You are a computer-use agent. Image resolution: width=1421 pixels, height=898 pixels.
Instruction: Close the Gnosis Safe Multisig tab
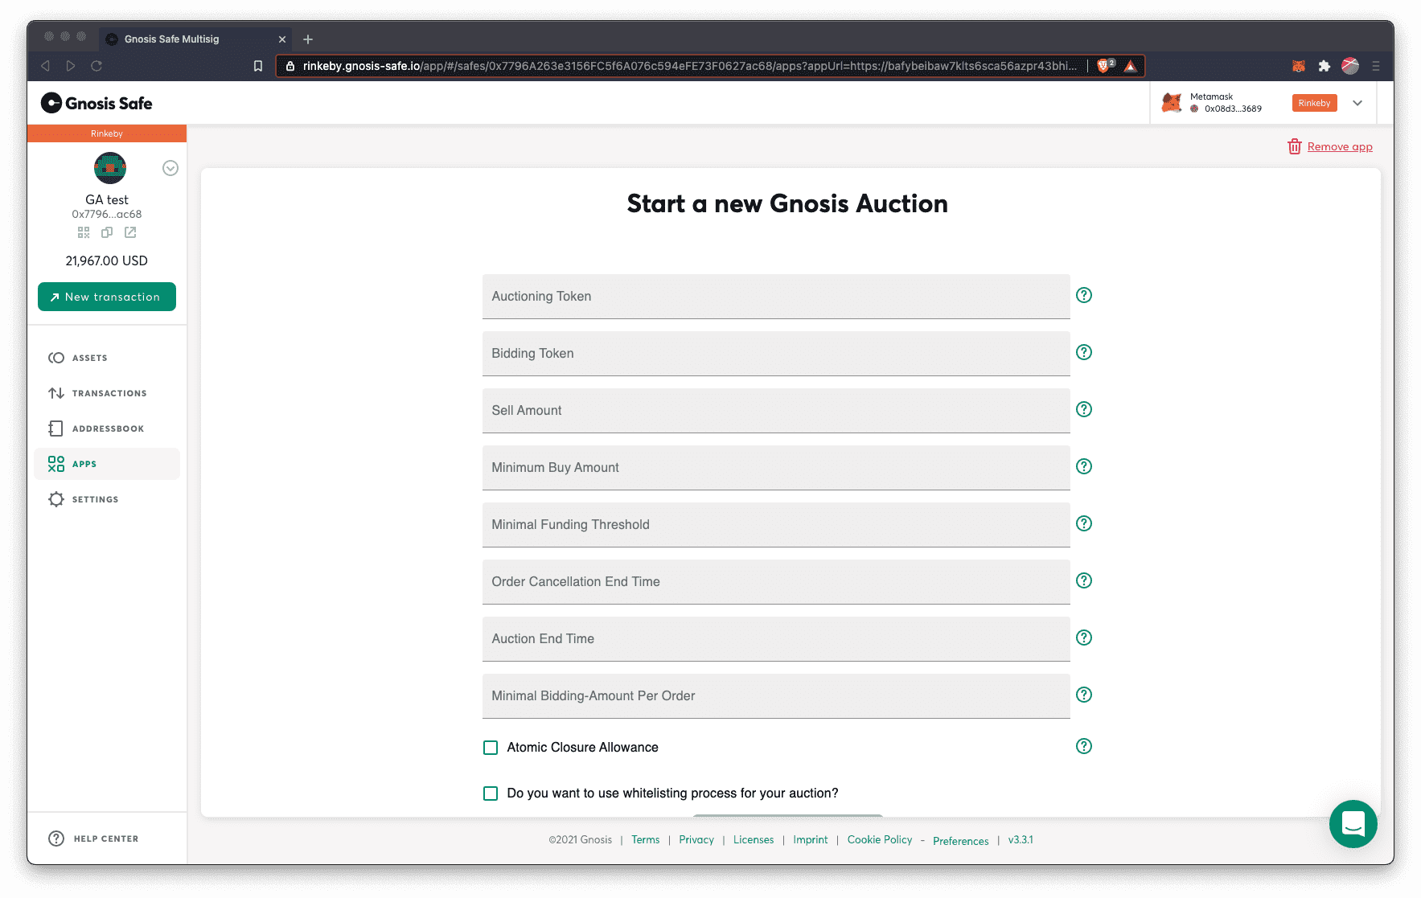coord(282,39)
